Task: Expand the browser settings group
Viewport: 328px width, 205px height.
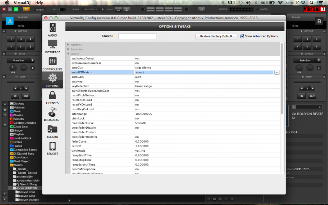Action: click(68, 49)
